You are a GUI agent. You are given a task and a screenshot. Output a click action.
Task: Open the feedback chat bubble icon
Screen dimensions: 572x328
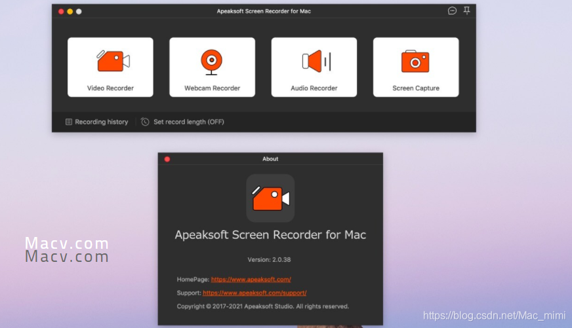(x=452, y=11)
